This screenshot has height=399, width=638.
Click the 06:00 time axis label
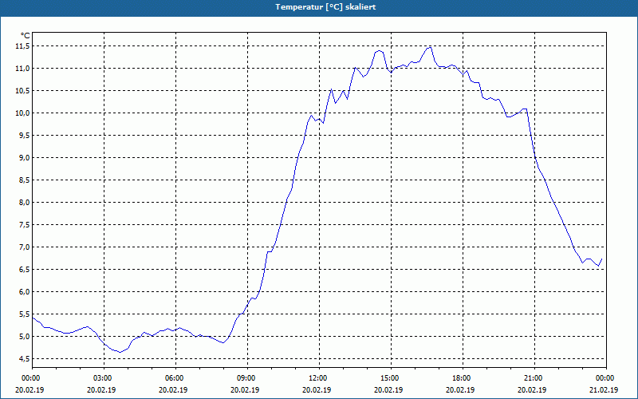[x=174, y=378]
